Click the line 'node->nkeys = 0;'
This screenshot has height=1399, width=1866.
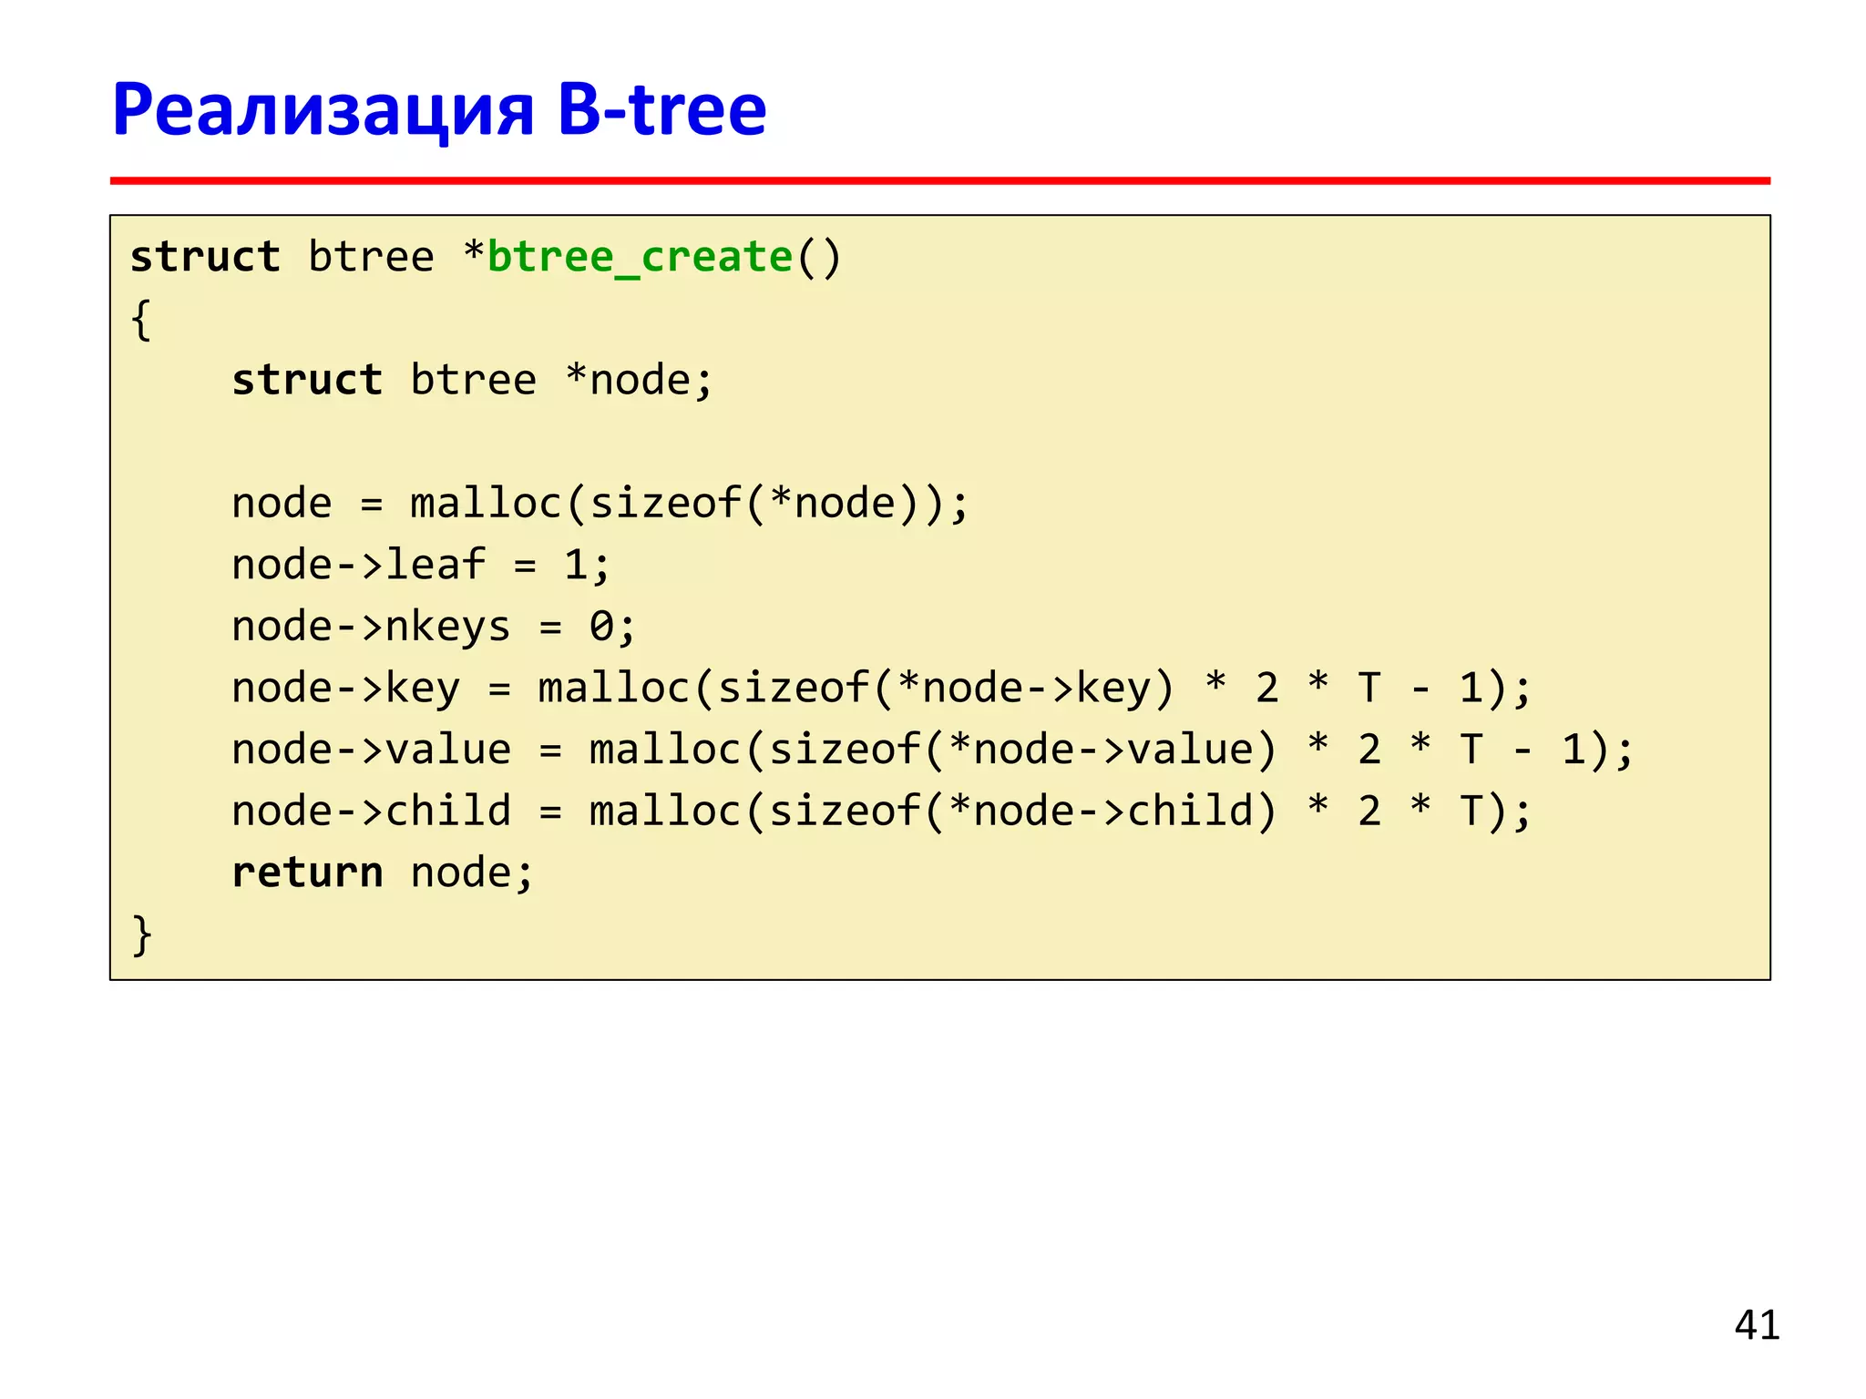point(434,628)
